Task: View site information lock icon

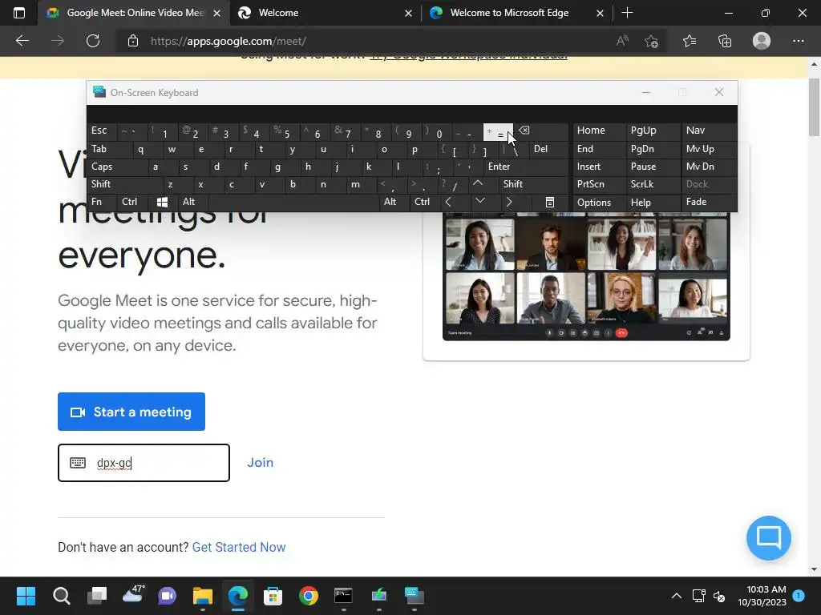Action: point(133,41)
